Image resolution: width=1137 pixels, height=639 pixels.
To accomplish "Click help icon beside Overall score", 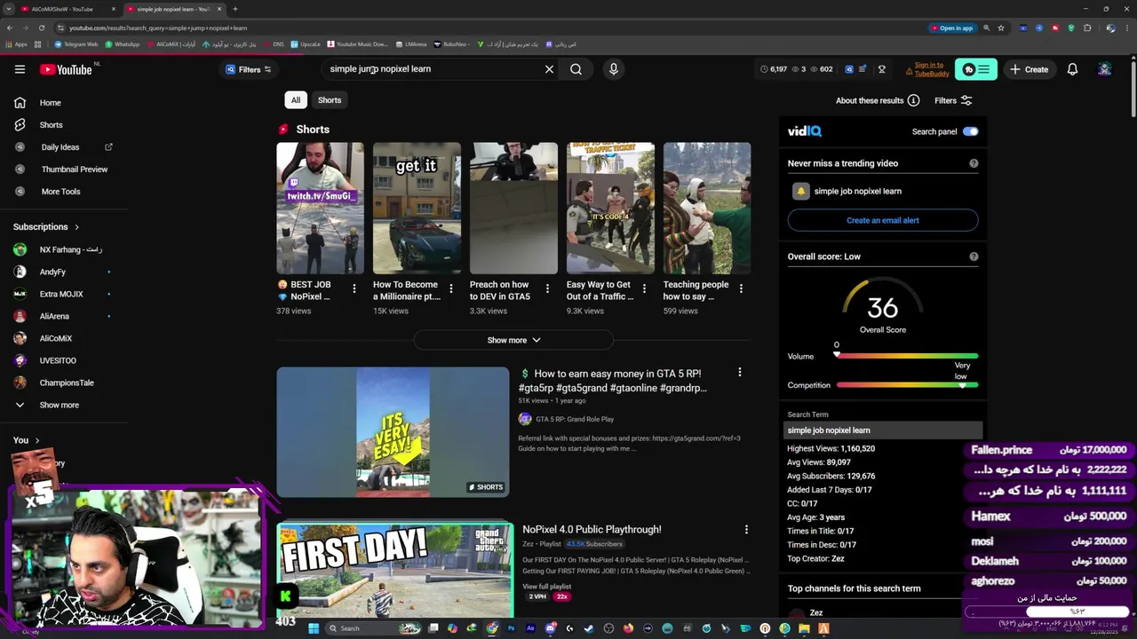I will point(974,256).
